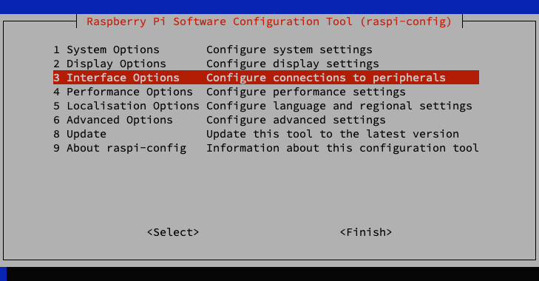
Task: Click the Raspberry Pi Software Configuration Tool title
Action: 269,21
